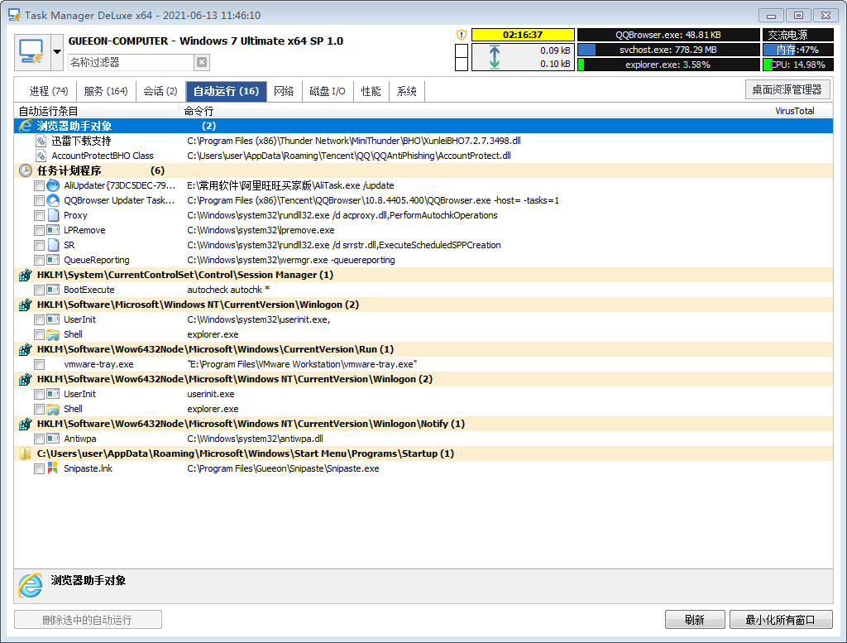Sort by 自动运行条目 column header
Screen dimensions: 847x643
[98, 111]
